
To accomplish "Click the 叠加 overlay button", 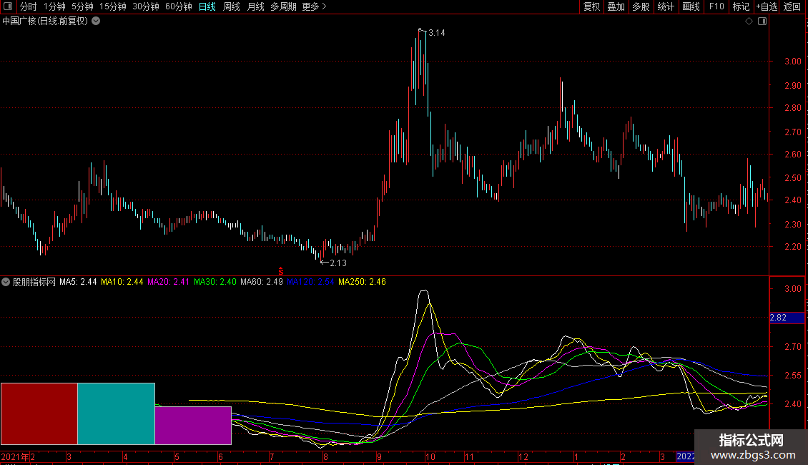I will point(616,6).
